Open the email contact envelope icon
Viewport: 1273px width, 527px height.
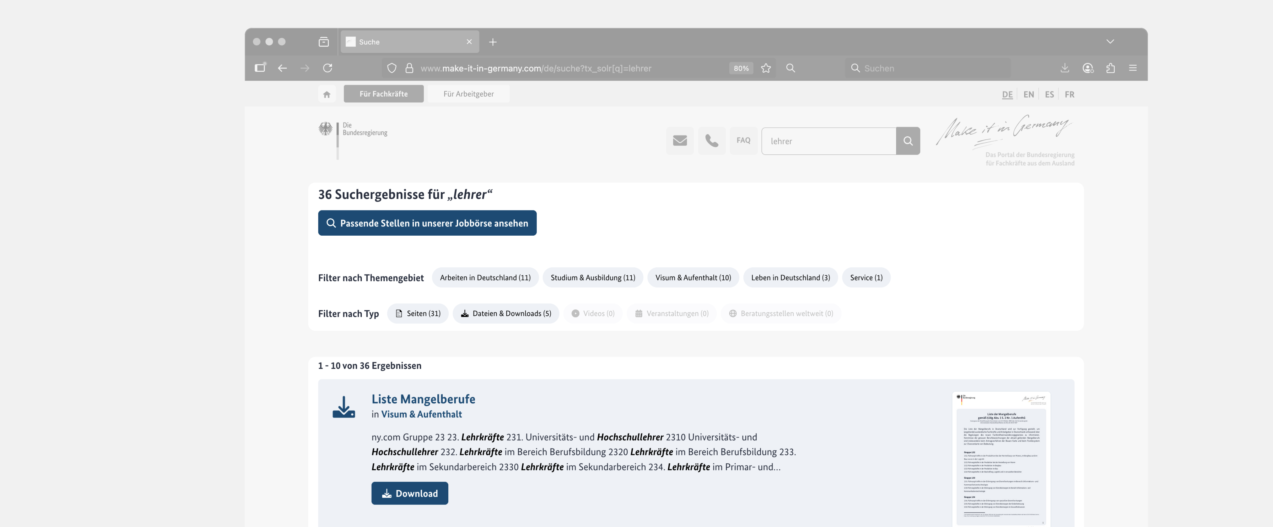(x=679, y=141)
